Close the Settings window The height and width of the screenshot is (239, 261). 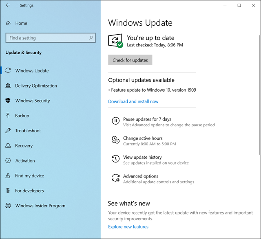click(253, 5)
